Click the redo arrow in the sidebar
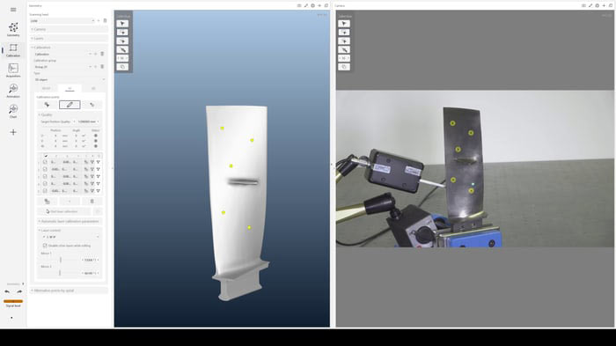616x346 pixels. point(19,291)
